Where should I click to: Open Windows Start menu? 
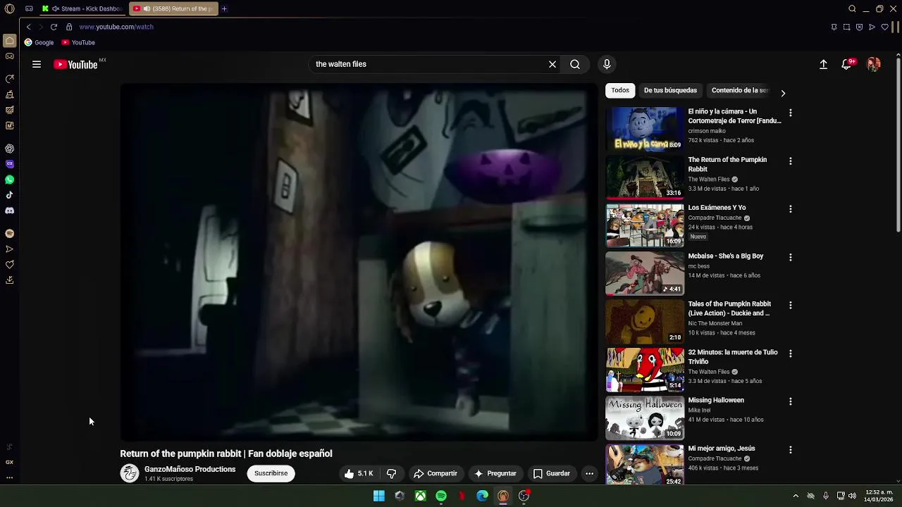[x=379, y=496]
